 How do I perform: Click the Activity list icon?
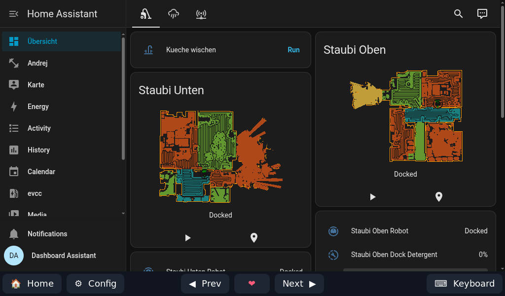[x=13, y=128]
